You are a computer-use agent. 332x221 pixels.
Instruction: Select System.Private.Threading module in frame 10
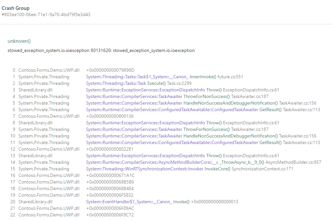pos(44,136)
